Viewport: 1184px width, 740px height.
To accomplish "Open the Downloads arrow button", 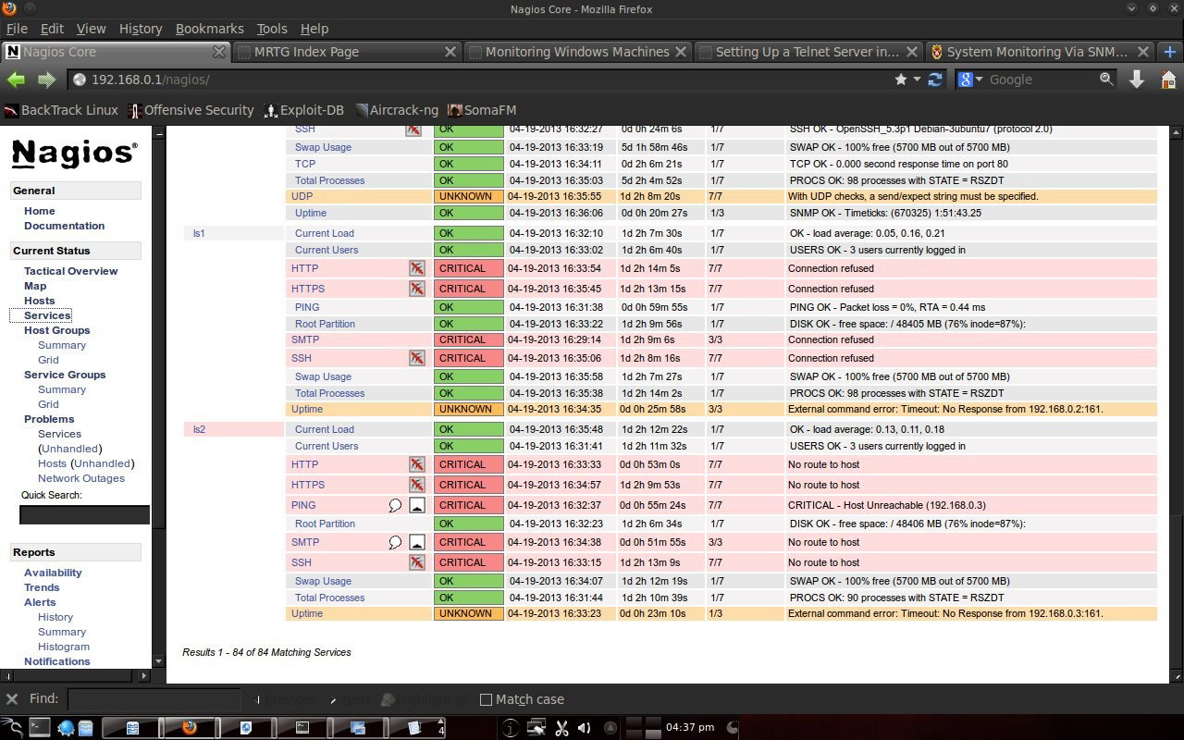I will [x=1137, y=80].
